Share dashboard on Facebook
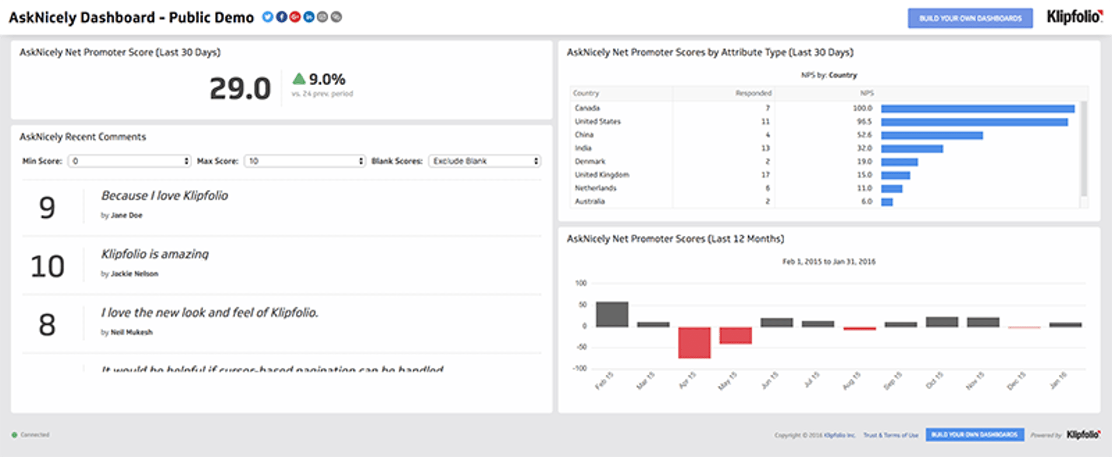 point(281,17)
